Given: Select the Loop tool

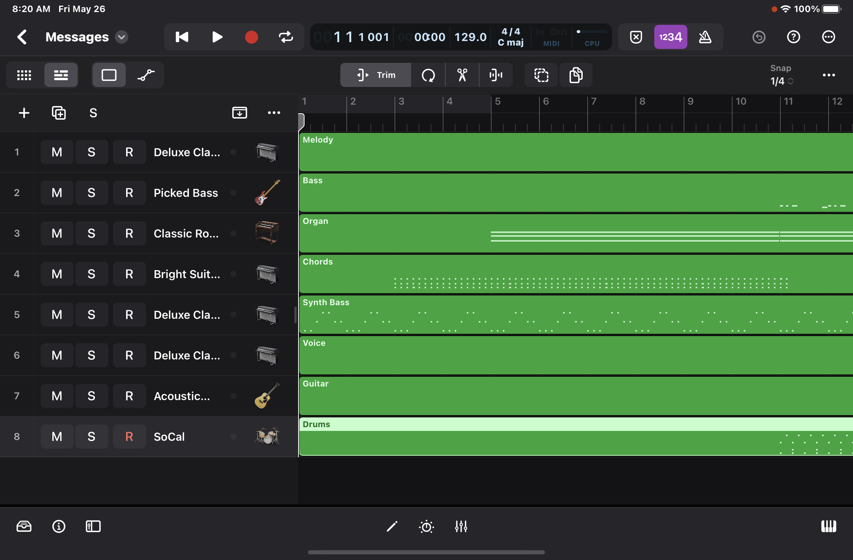Looking at the screenshot, I should (x=428, y=75).
